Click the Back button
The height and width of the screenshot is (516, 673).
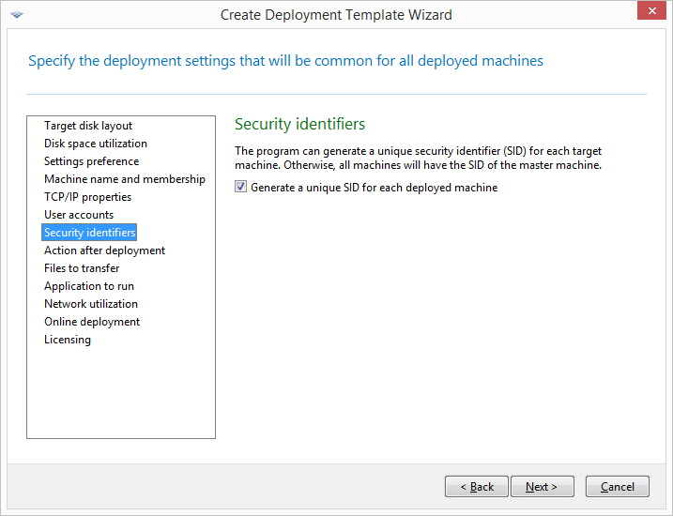click(x=477, y=487)
